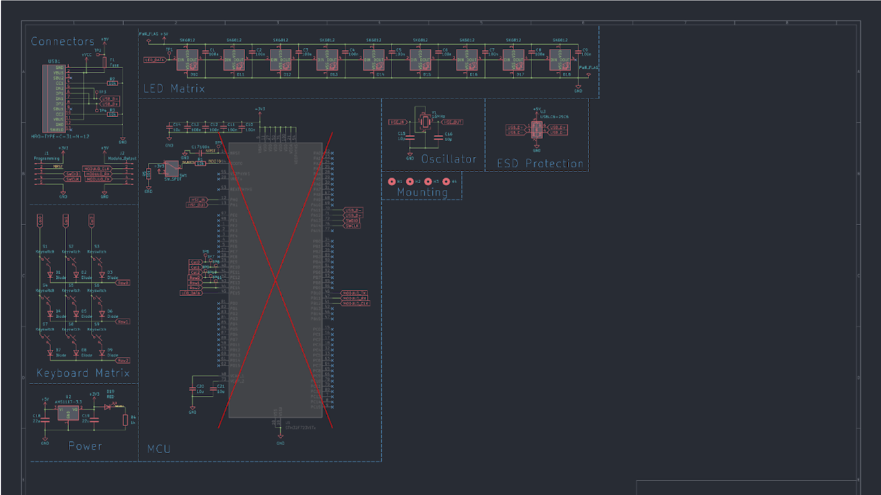Screen dimensions: 881x495
Task: Click the "Connectors" section title text
Action: (x=62, y=41)
